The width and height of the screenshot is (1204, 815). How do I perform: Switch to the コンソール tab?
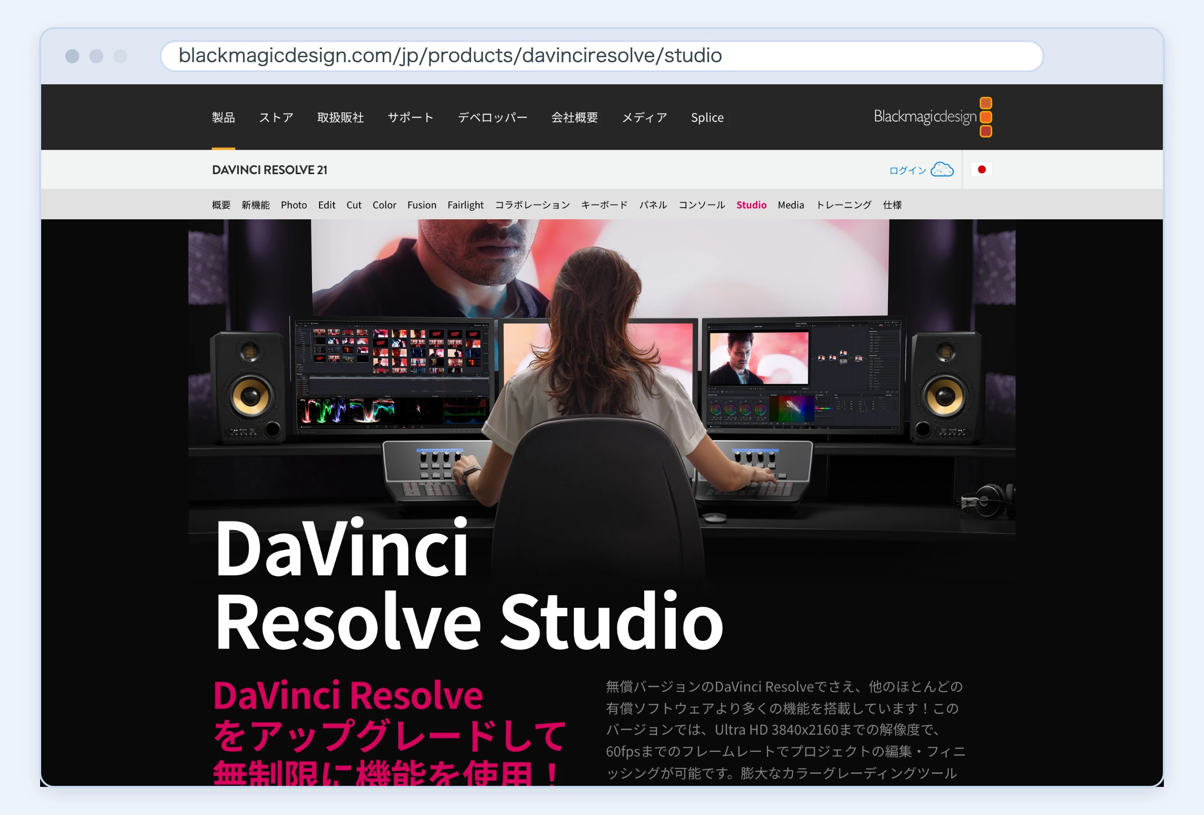[x=701, y=205]
